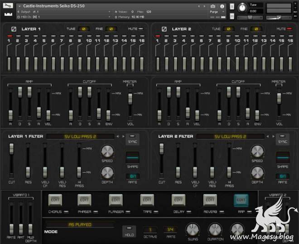The image size is (299, 244).
Task: Click the ARP Edit button
Action: coord(241,200)
